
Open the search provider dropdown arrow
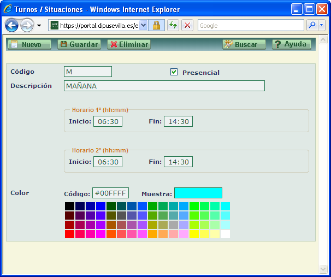click(322, 25)
